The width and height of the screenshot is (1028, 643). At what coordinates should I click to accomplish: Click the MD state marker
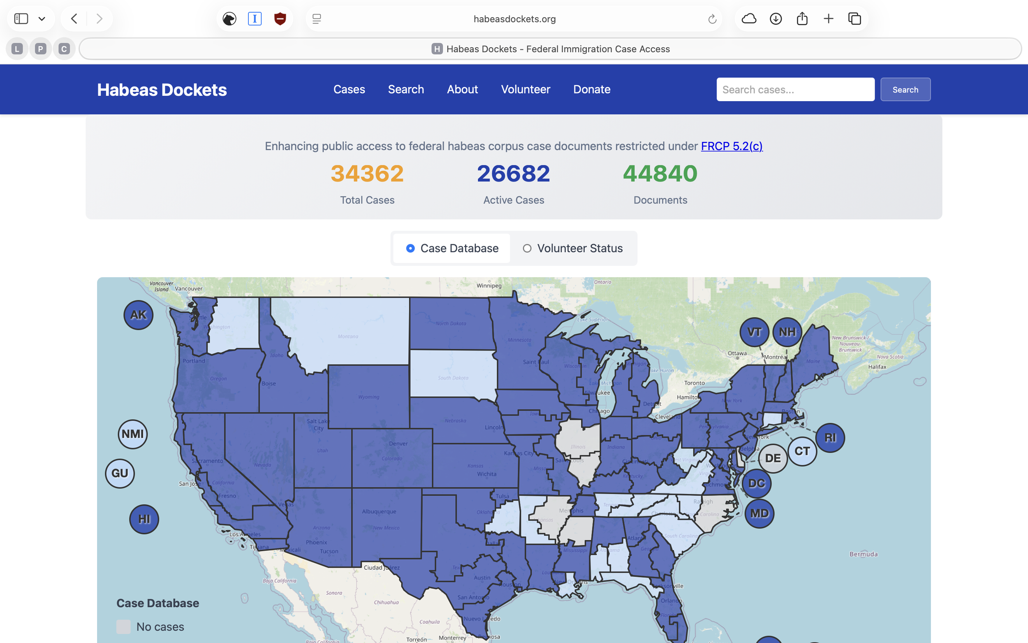[x=759, y=514]
